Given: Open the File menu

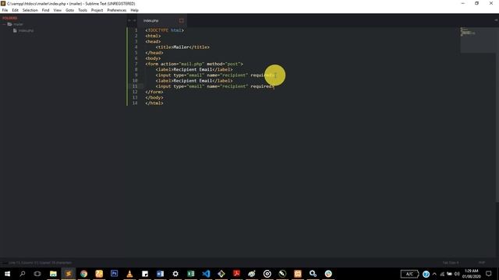Looking at the screenshot, I should pyautogui.click(x=5, y=10).
